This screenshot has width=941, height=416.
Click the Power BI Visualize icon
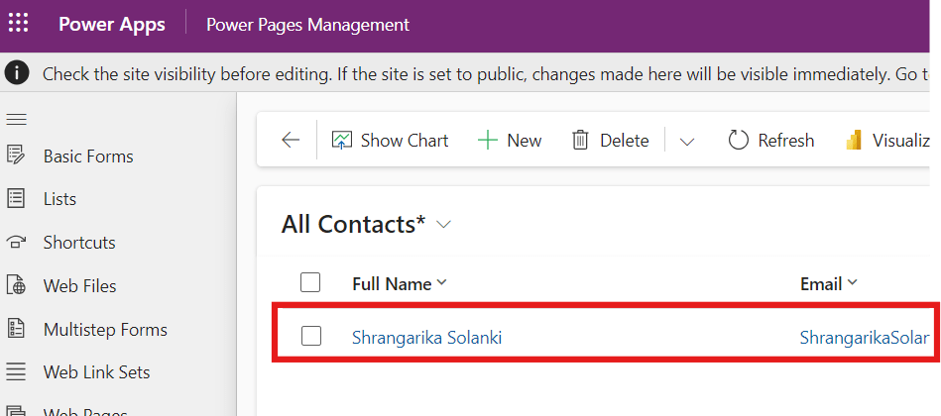tap(854, 141)
